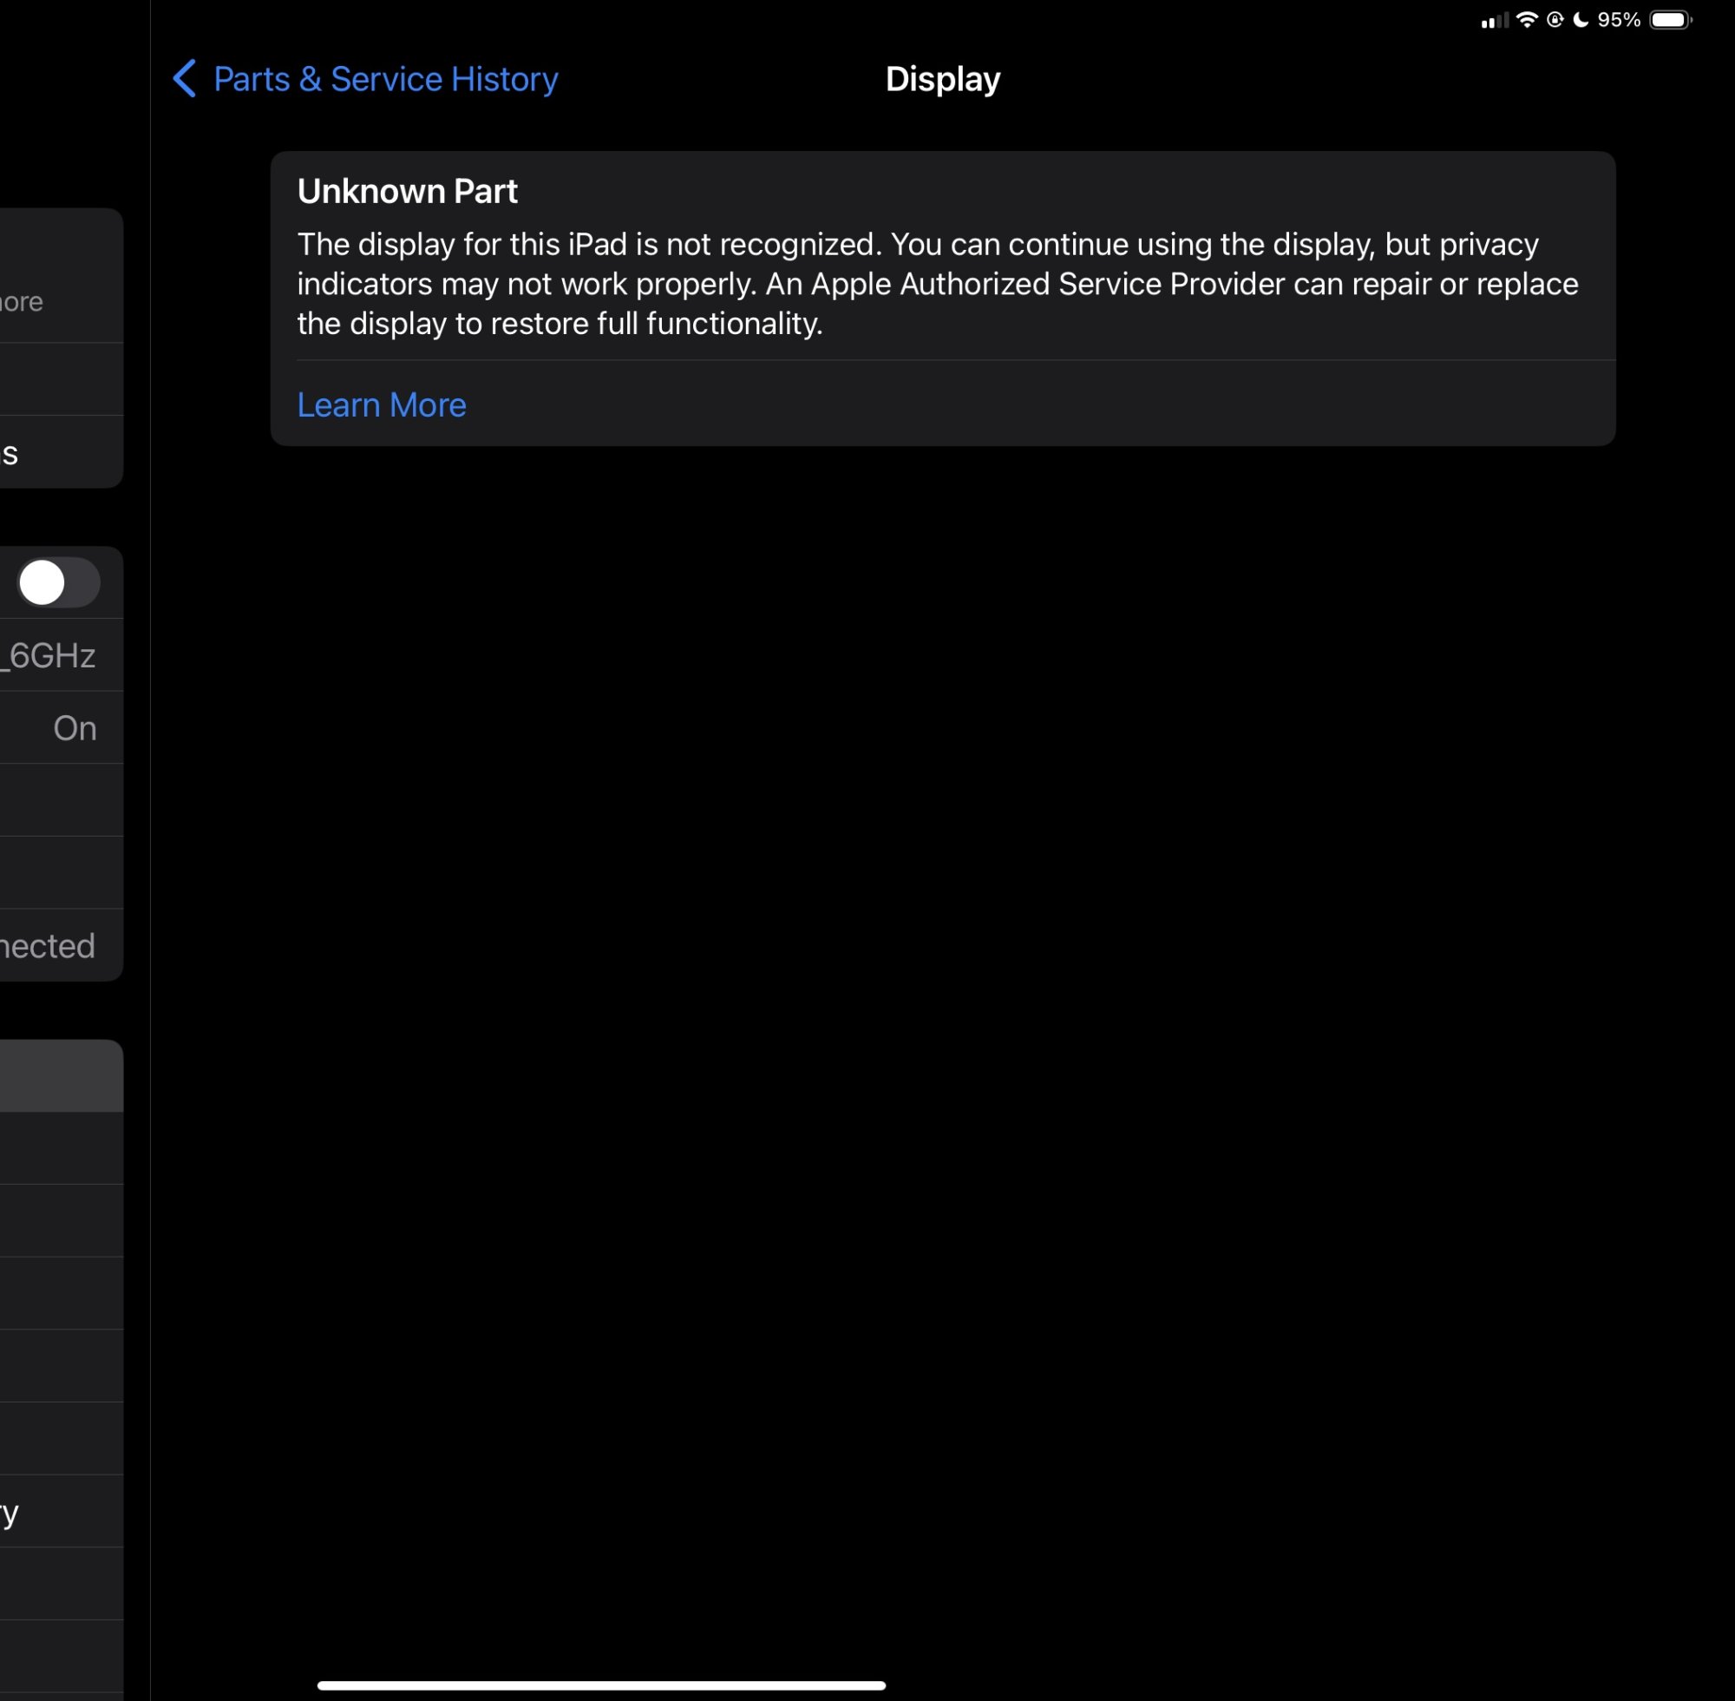Tap the 95% battery percentage
Image resolution: width=1735 pixels, height=1701 pixels.
tap(1618, 20)
